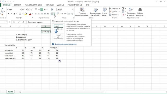Align text to top of cell
The image size is (167, 94).
click(36, 9)
